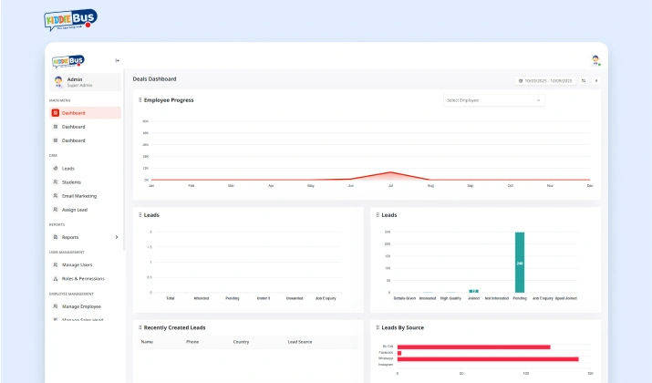Click the teal Pending bar in Leads chart
Image resolution: width=652 pixels, height=383 pixels.
coord(520,263)
